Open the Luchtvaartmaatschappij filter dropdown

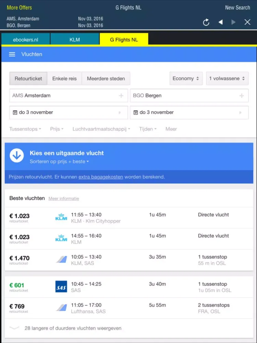101,129
